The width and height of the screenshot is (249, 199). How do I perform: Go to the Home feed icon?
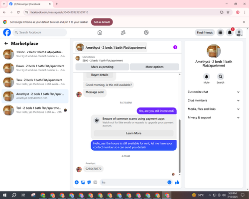100,32
